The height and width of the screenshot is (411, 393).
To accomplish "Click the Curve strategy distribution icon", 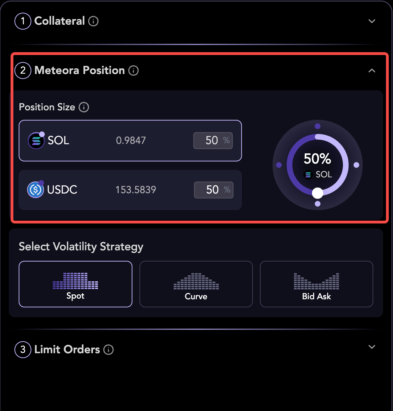I will tap(196, 281).
